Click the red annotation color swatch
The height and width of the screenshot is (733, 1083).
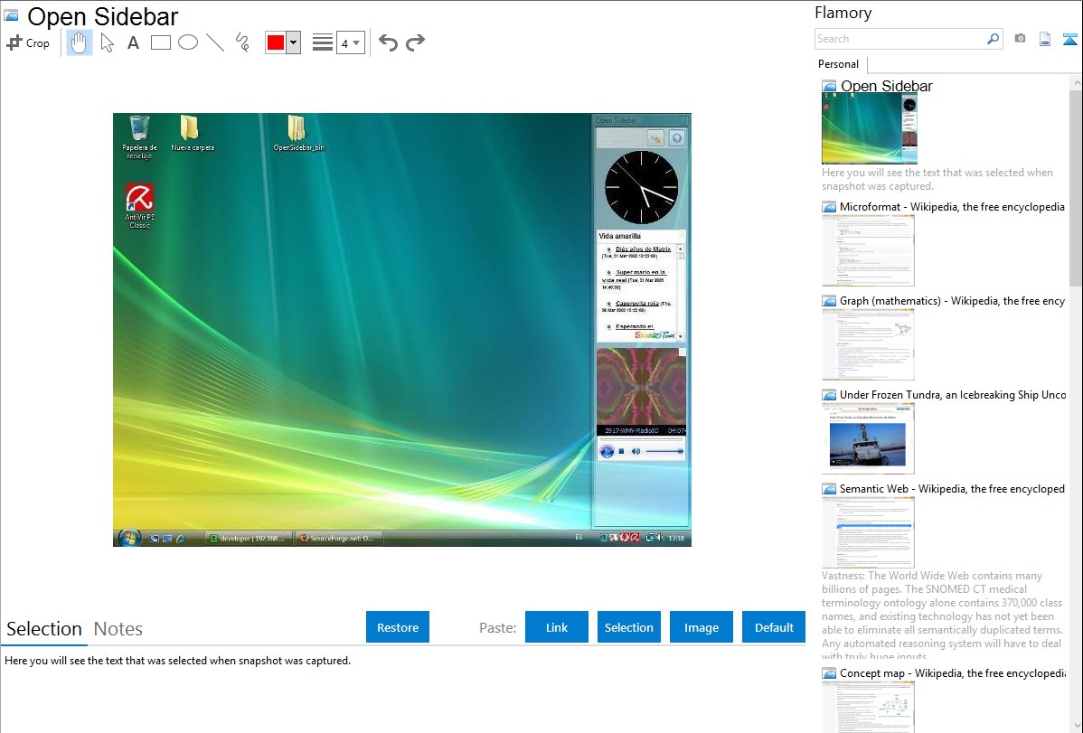(x=276, y=42)
